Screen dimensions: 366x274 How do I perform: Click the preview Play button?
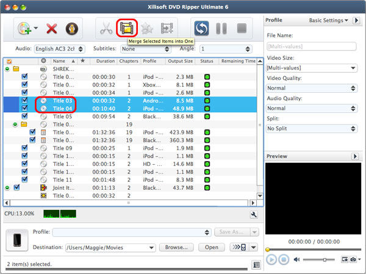271,259
